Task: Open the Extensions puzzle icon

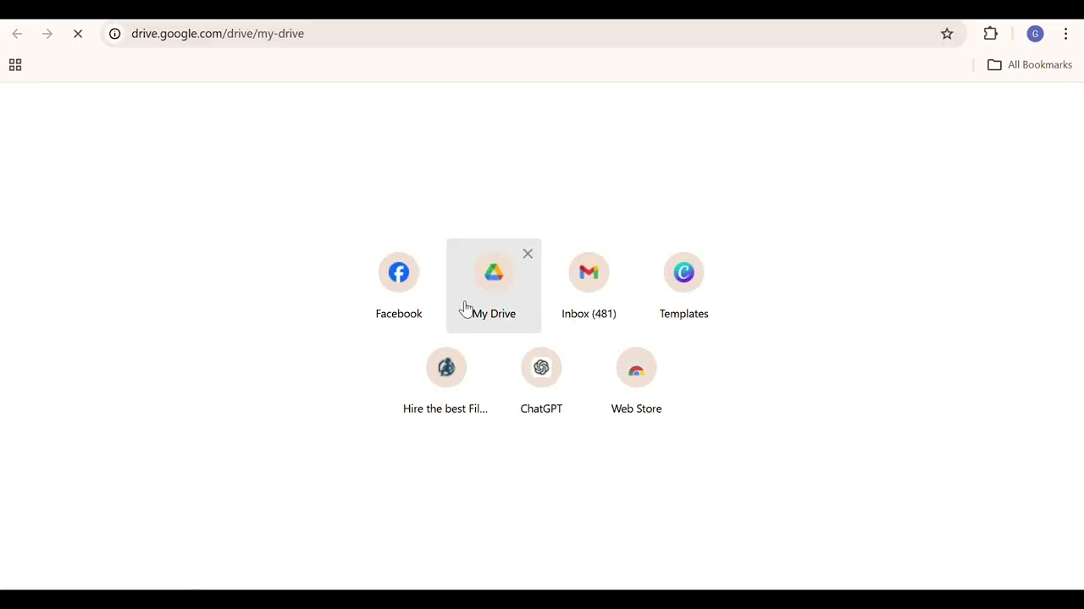Action: coord(991,34)
